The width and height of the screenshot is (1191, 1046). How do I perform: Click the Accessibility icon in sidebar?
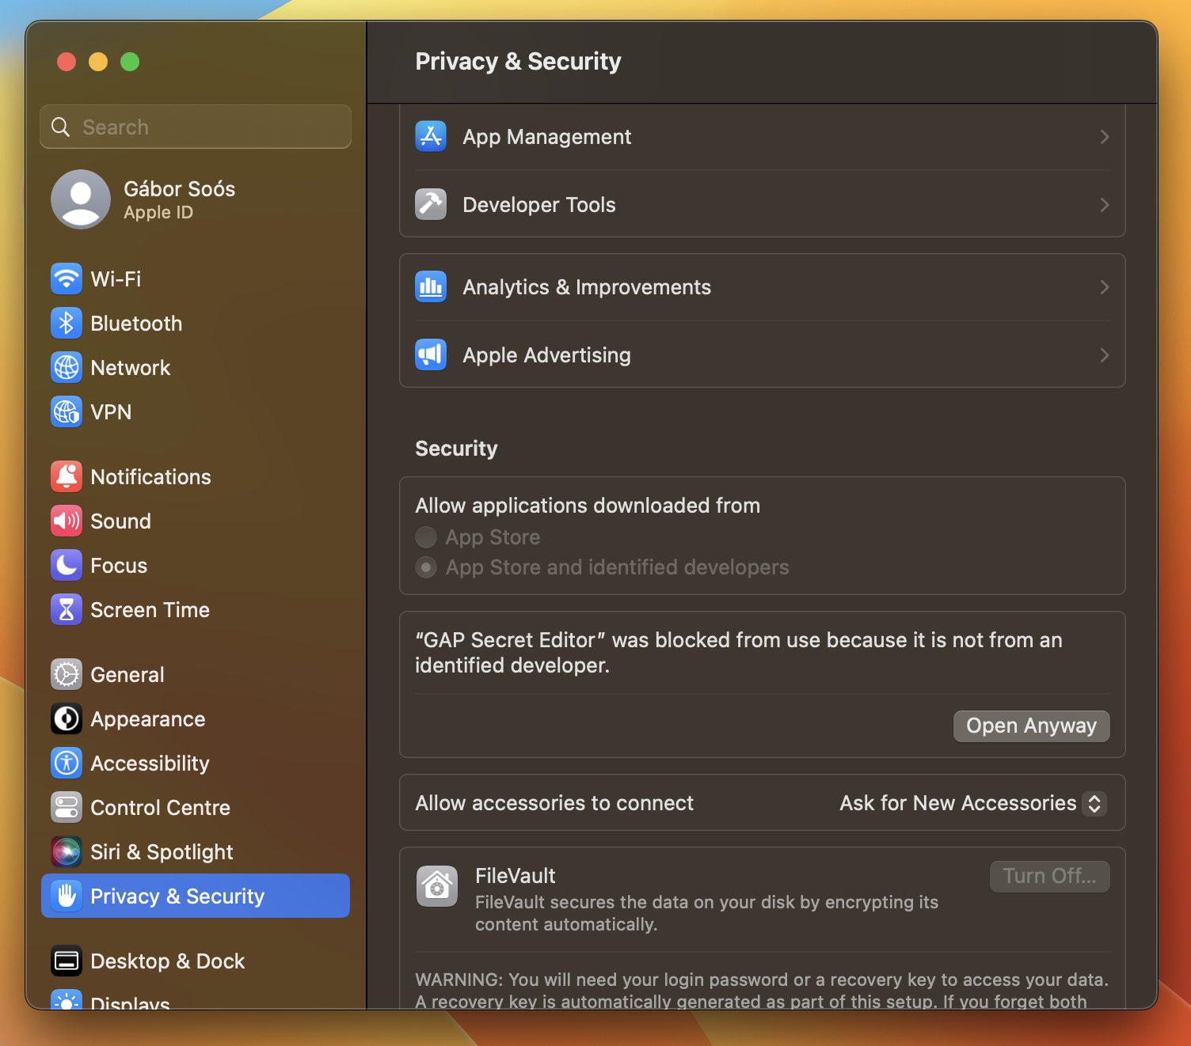pyautogui.click(x=67, y=763)
